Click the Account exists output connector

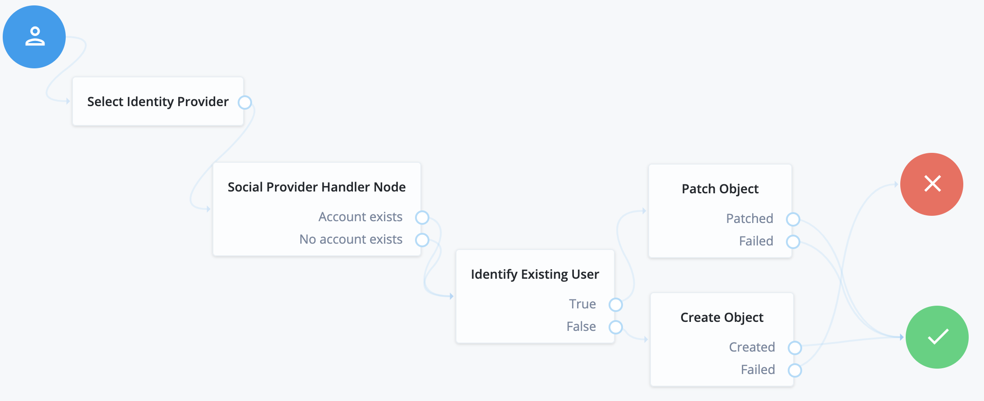422,217
